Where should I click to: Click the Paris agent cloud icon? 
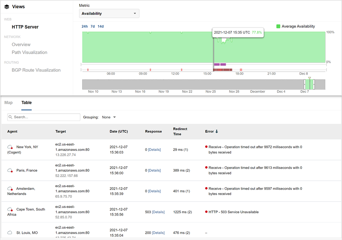(10, 170)
